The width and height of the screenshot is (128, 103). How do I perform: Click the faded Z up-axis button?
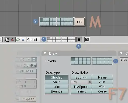coord(34,60)
